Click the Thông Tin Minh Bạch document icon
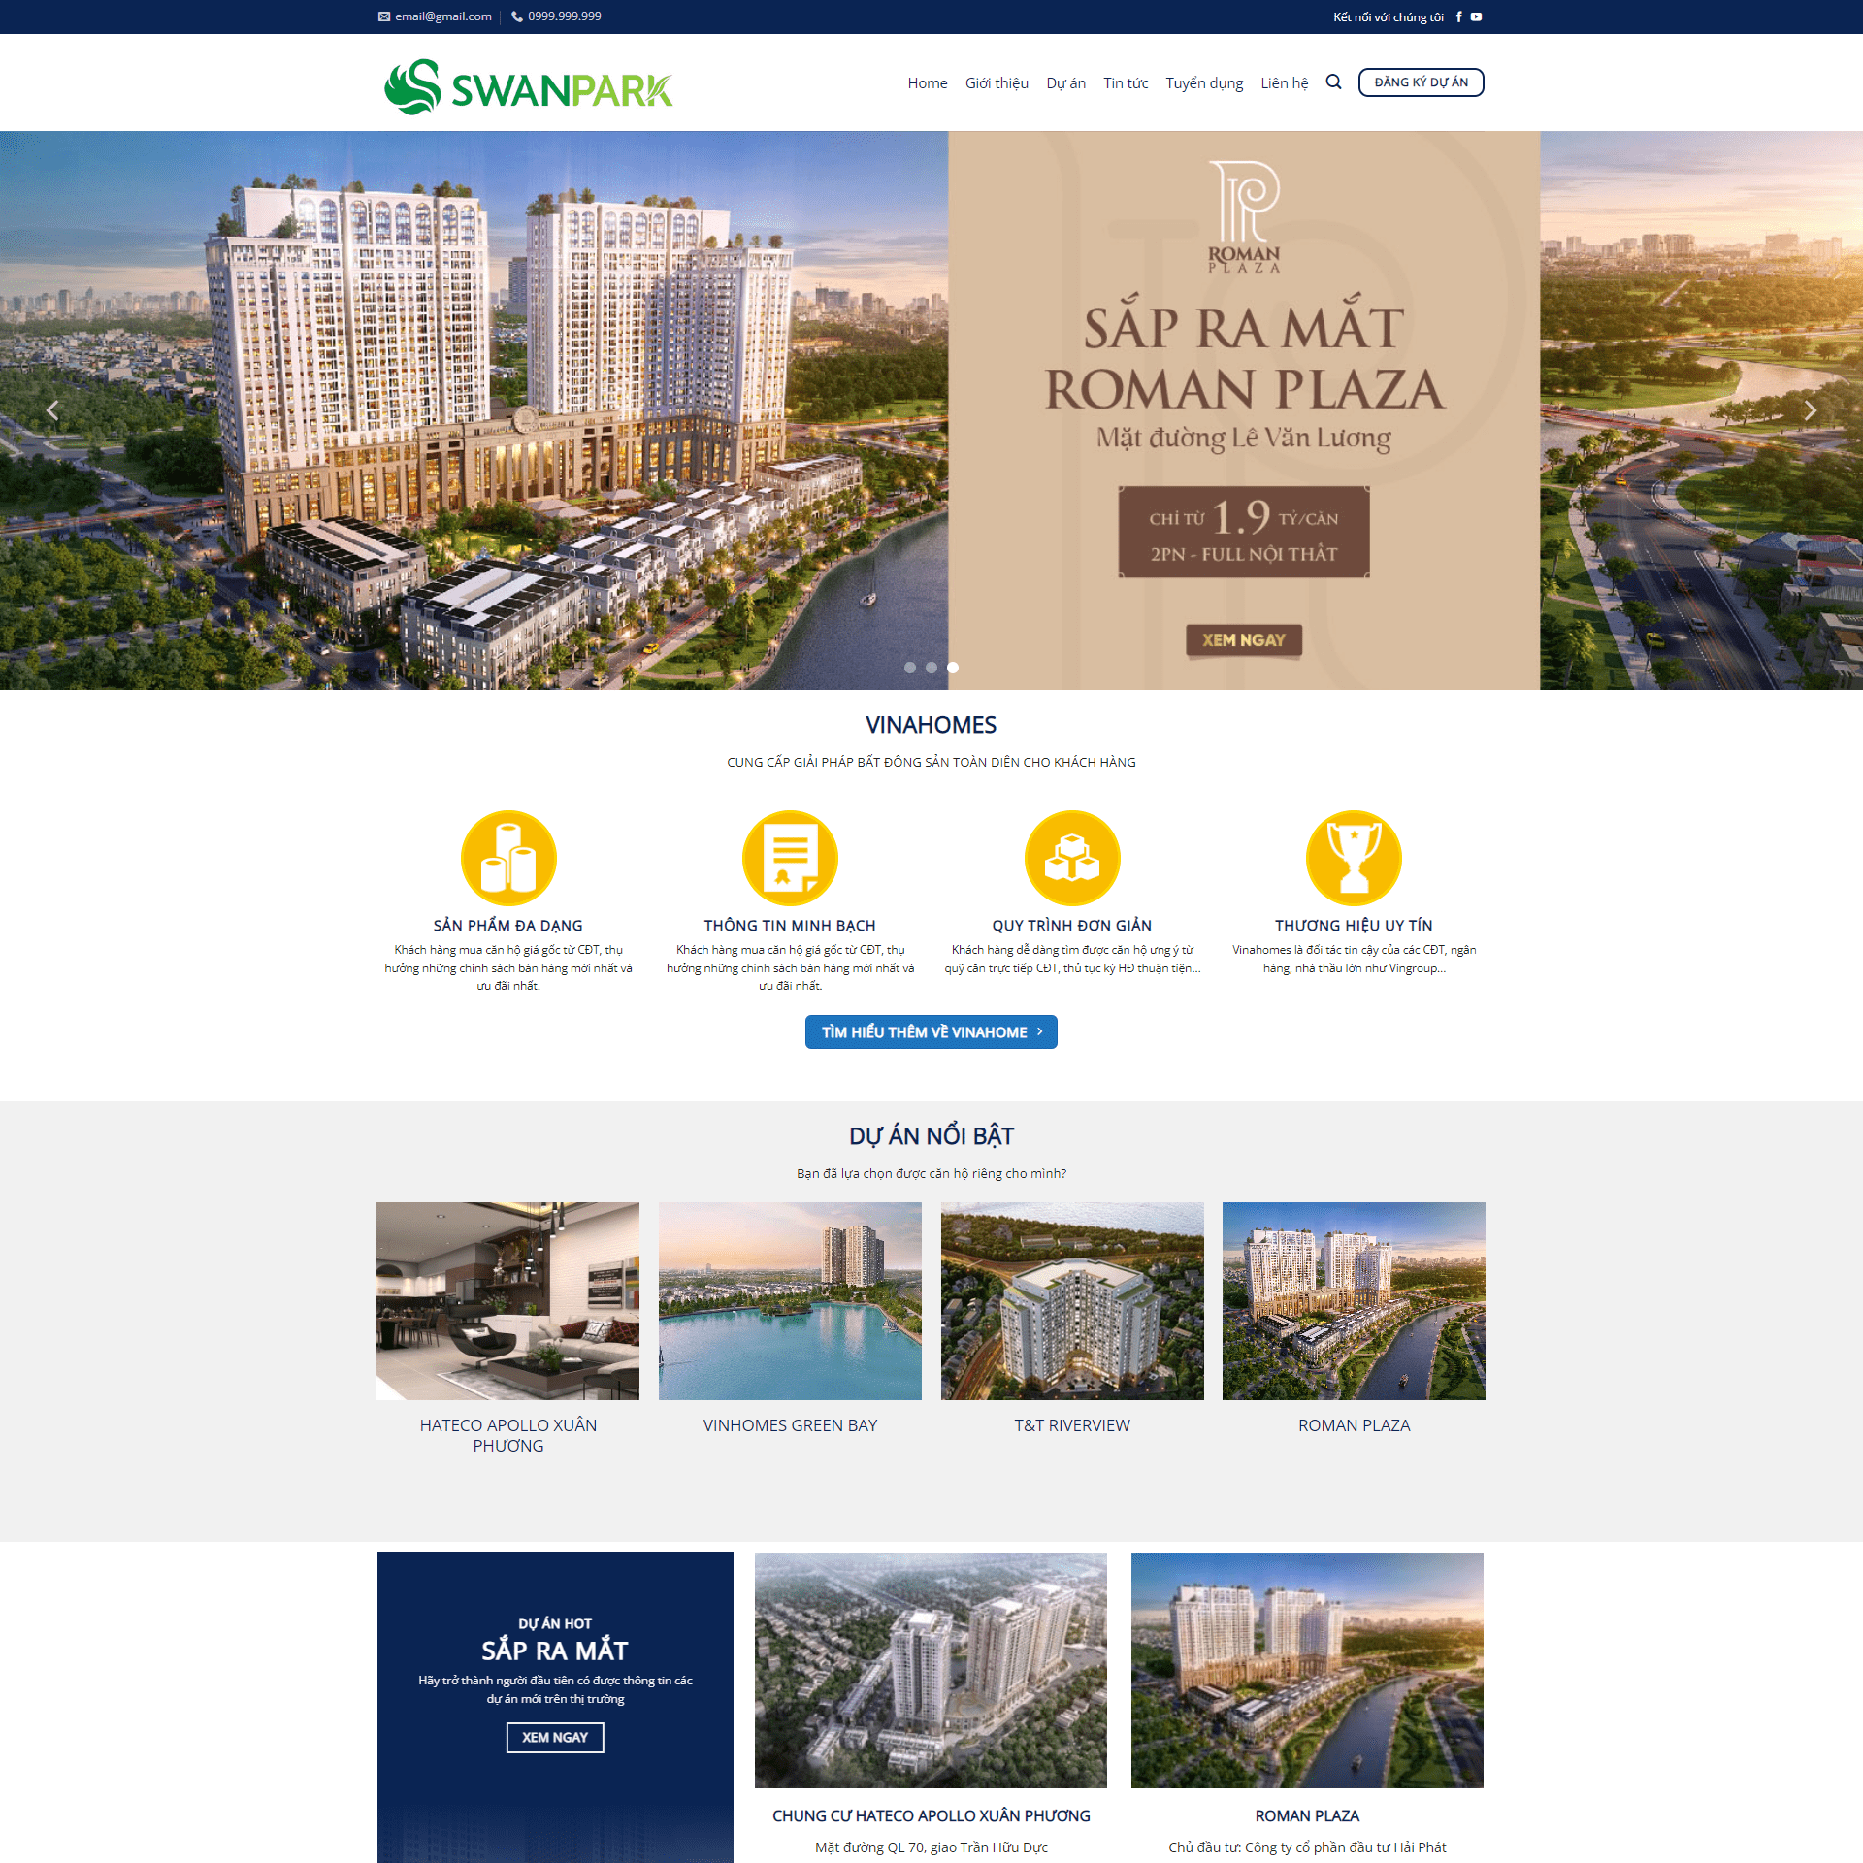This screenshot has width=1863, height=1863. tap(790, 858)
